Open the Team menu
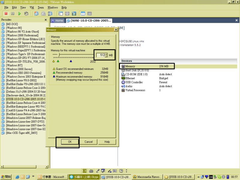 coord(41,7)
